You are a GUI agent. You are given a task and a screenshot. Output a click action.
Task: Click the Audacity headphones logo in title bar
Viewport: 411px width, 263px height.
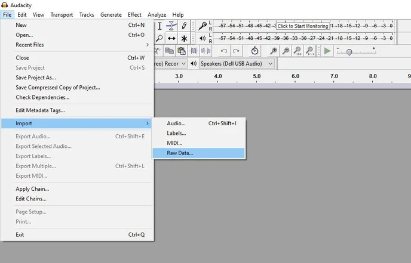4,5
